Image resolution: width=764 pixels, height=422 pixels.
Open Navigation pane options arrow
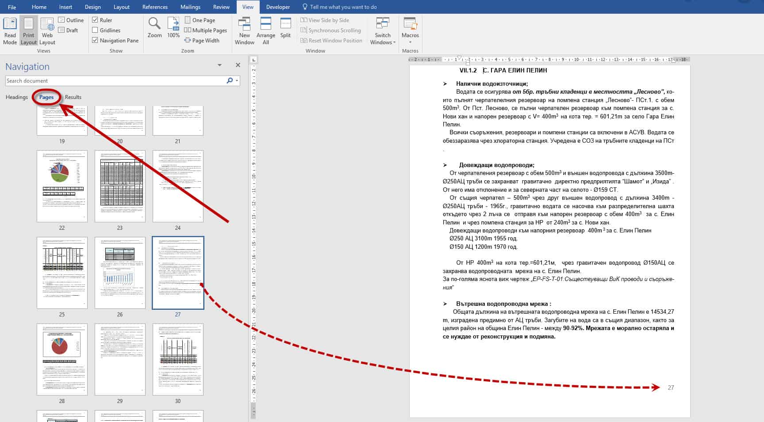(x=219, y=65)
